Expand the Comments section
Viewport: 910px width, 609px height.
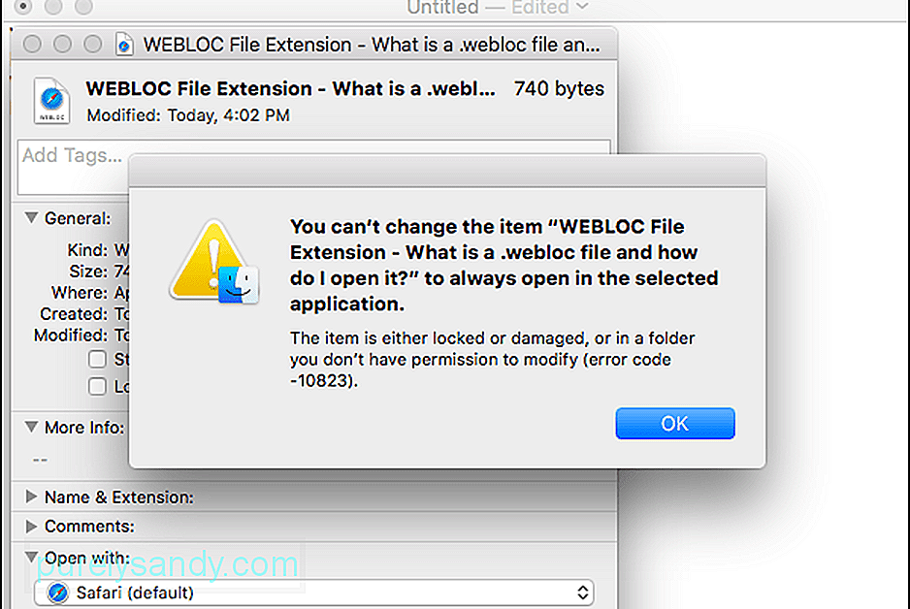pos(31,526)
